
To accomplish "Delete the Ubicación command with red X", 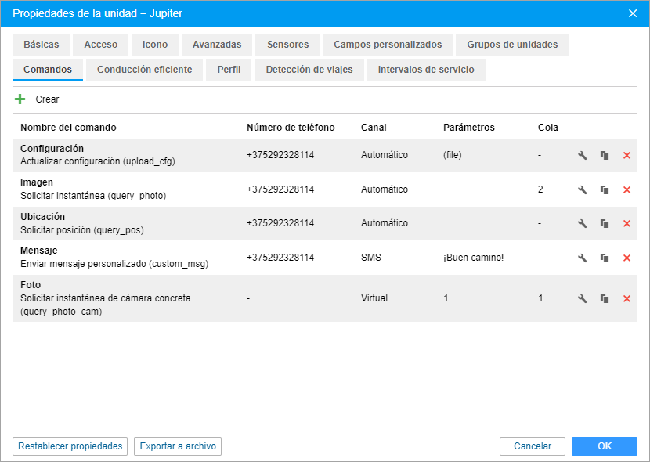I will (627, 224).
